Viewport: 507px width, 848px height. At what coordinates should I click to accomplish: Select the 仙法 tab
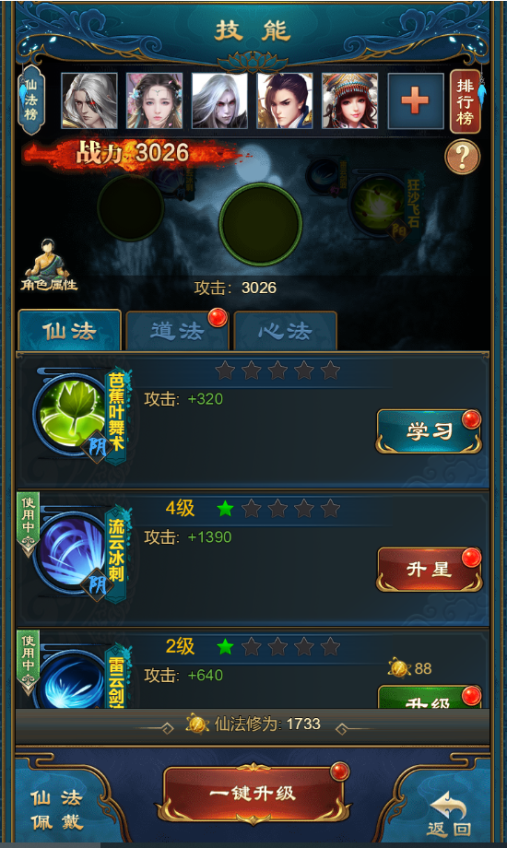click(69, 330)
